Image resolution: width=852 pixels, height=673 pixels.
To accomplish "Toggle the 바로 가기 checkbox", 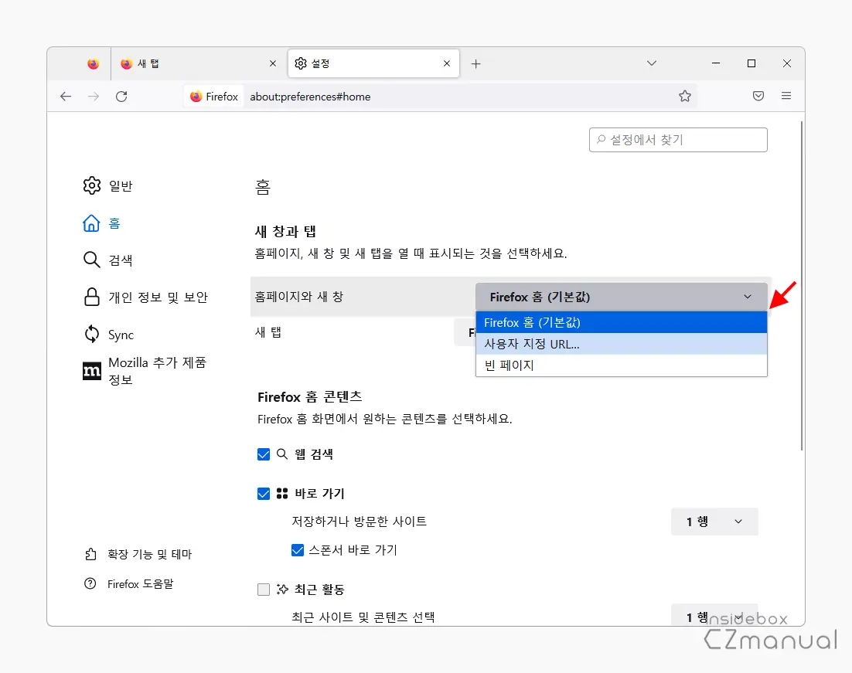I will 264,494.
